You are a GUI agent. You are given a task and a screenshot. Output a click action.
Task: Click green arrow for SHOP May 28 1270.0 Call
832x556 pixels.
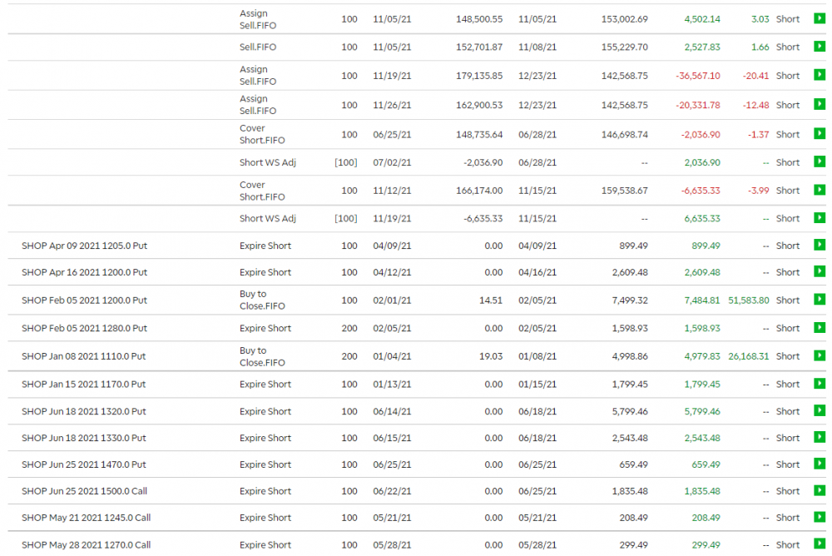click(x=820, y=544)
